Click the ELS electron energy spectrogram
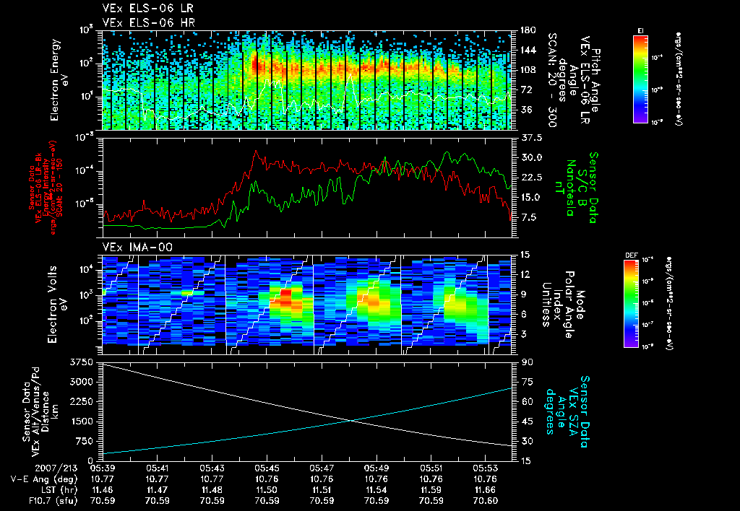This screenshot has height=511, width=740. click(307, 80)
